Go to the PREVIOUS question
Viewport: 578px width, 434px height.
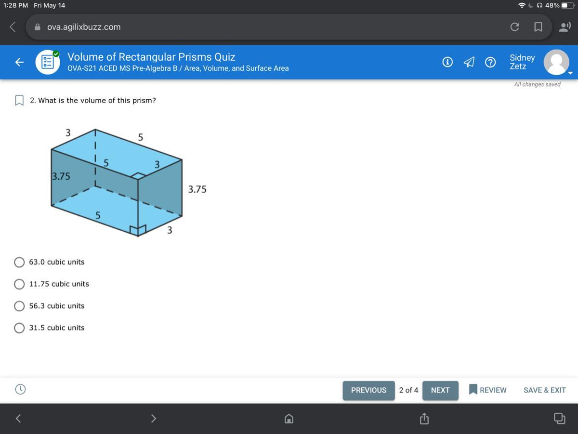tap(368, 390)
